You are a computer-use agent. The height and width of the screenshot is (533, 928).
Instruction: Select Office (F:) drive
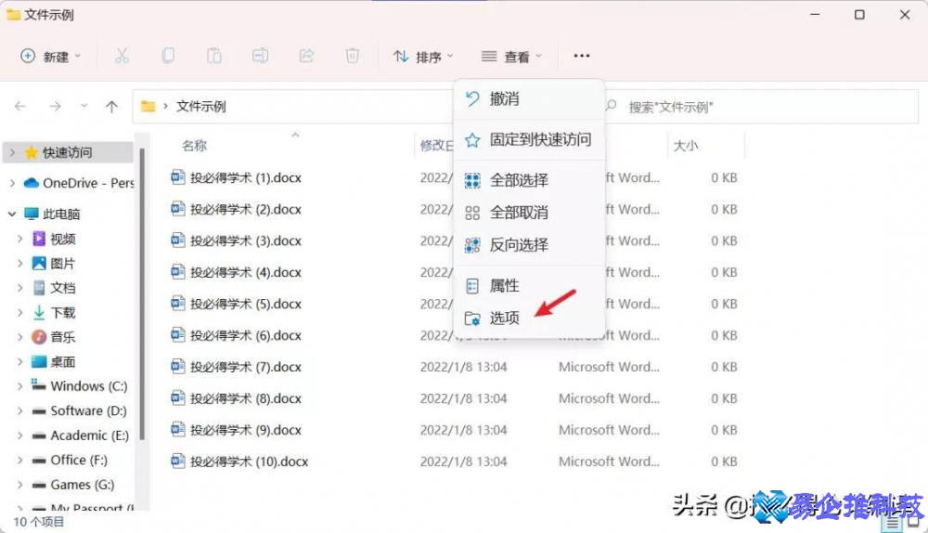pos(70,461)
